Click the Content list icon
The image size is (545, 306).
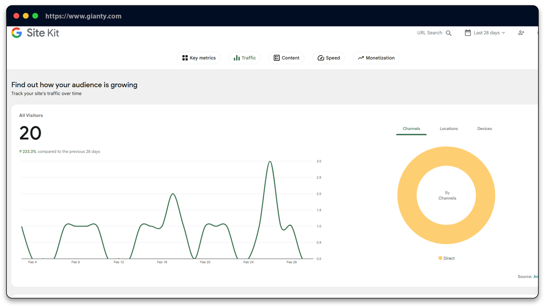[276, 58]
